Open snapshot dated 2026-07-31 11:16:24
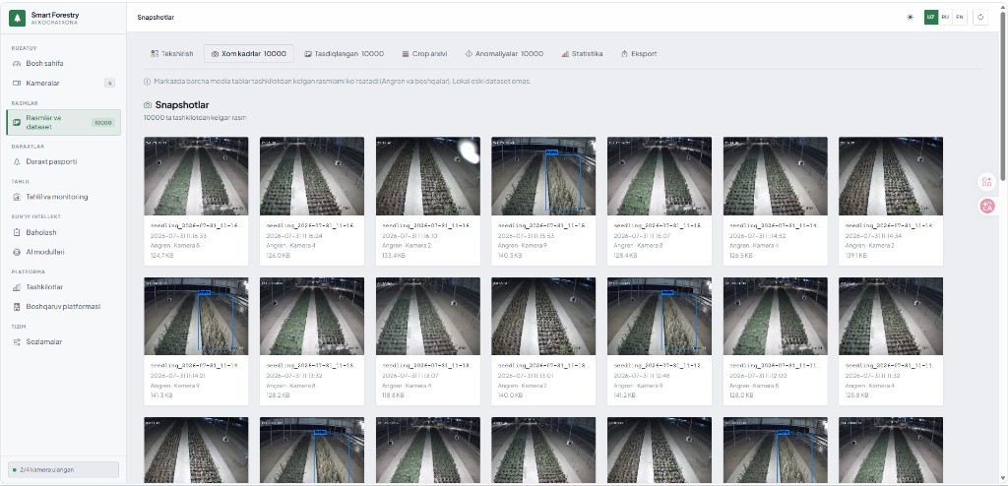This screenshot has height=486, width=1008. point(312,202)
